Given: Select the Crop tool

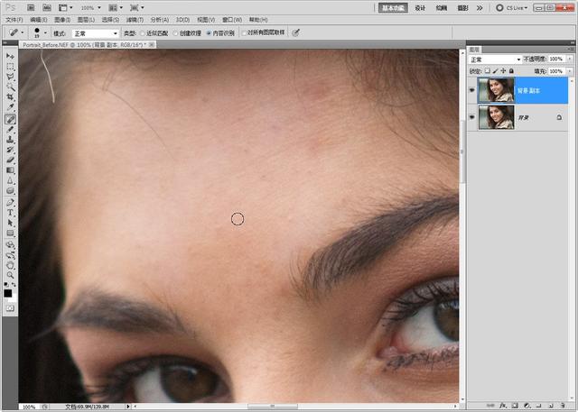Looking at the screenshot, I should [x=10, y=97].
